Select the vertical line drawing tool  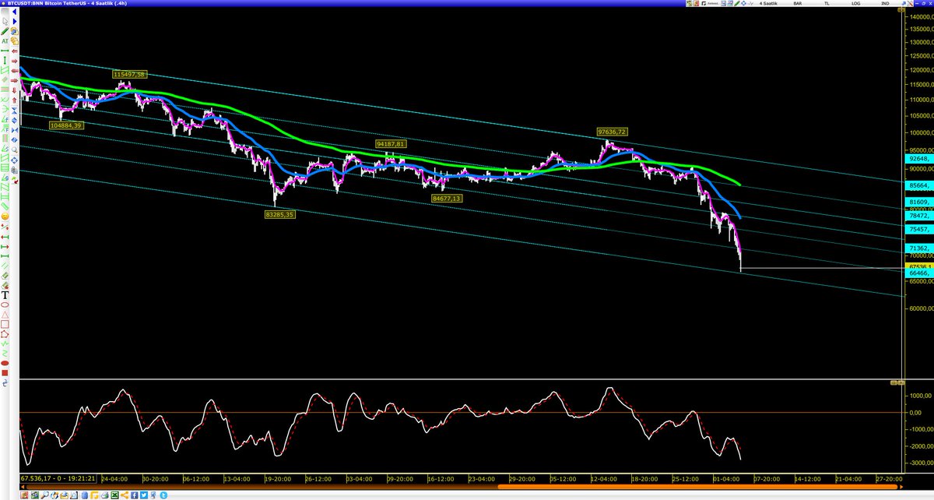pyautogui.click(x=5, y=61)
